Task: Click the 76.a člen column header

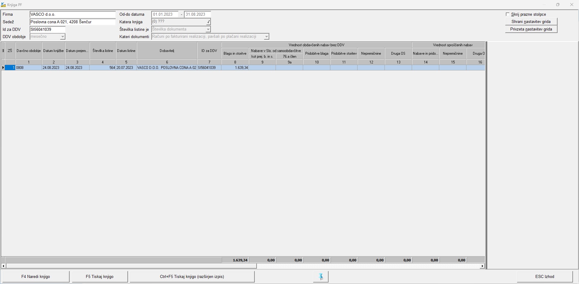Action: coord(289,56)
